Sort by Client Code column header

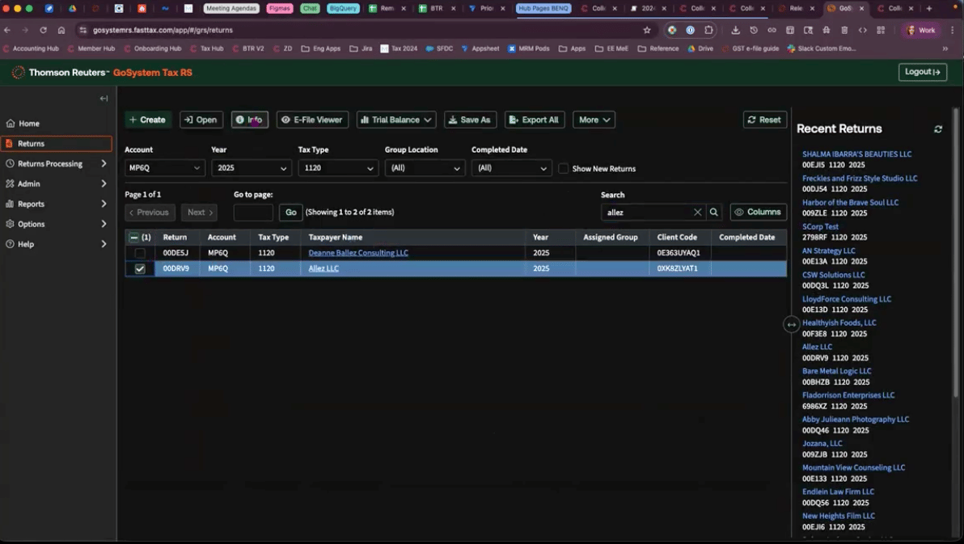[677, 238]
